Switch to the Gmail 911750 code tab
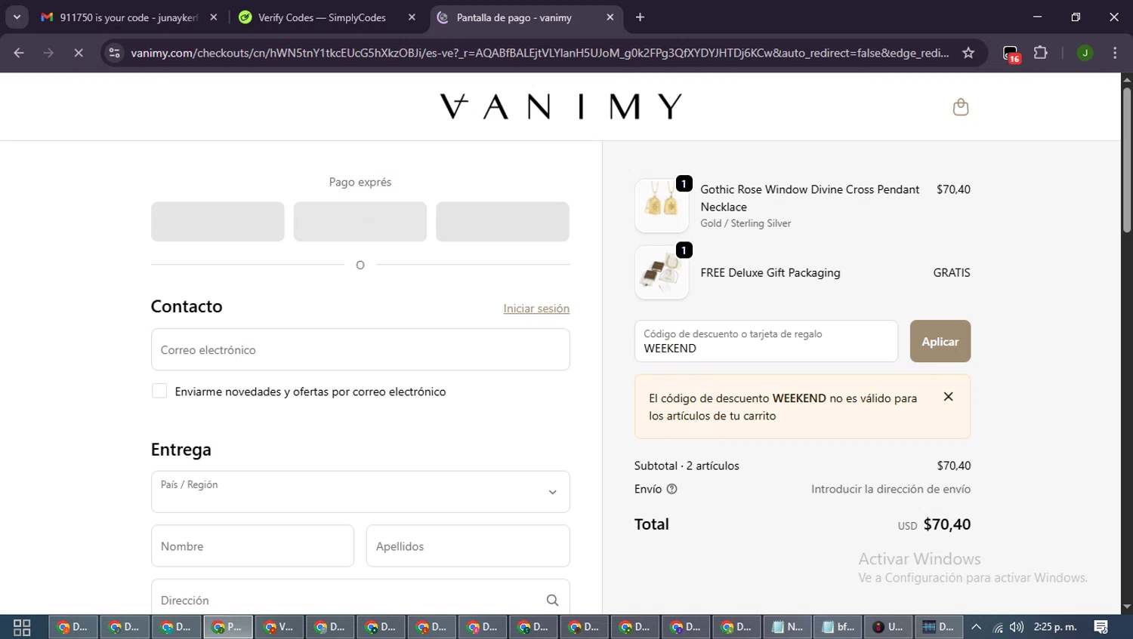The height and width of the screenshot is (639, 1133). [x=128, y=17]
